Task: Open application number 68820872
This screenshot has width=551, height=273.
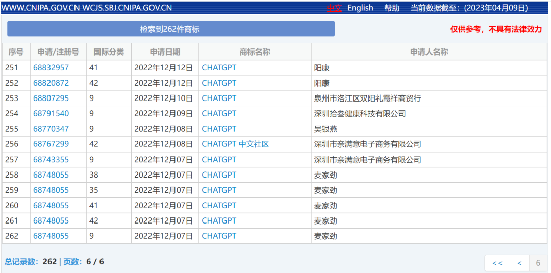Action: click(x=51, y=83)
